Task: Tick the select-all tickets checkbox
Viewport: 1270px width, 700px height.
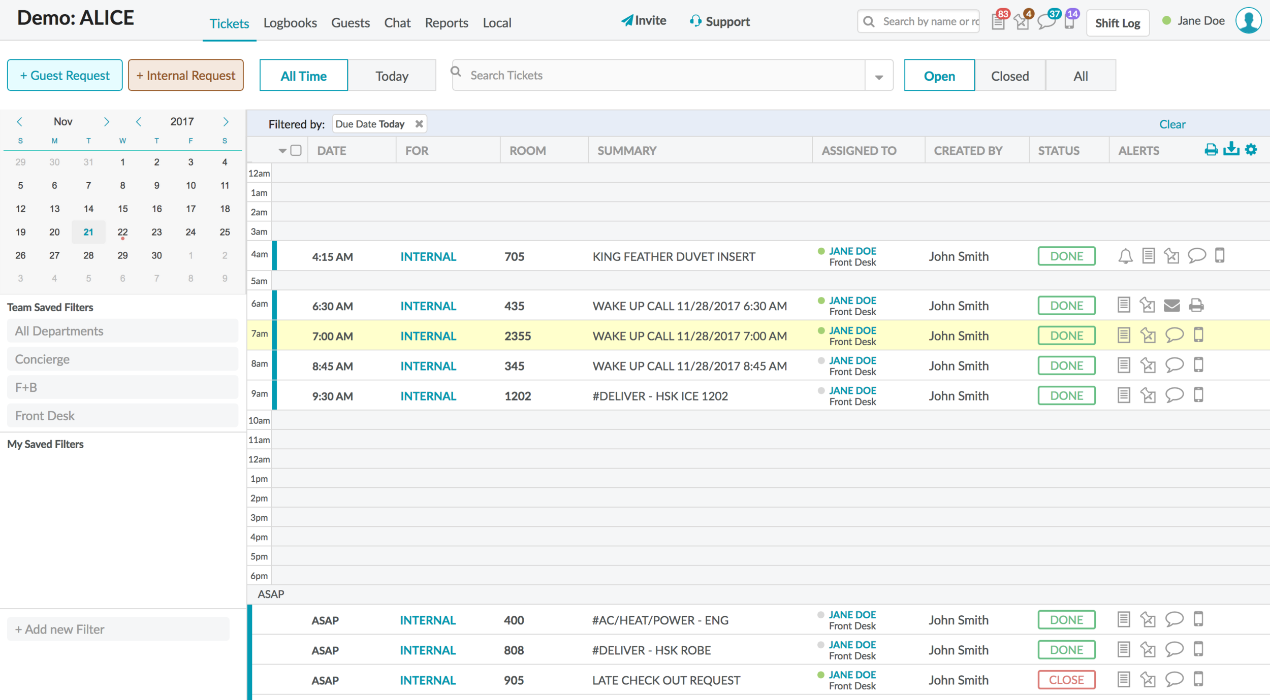Action: pyautogui.click(x=296, y=150)
